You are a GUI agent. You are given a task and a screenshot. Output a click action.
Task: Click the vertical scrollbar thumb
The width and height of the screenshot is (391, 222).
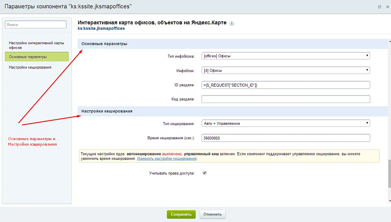point(389,174)
